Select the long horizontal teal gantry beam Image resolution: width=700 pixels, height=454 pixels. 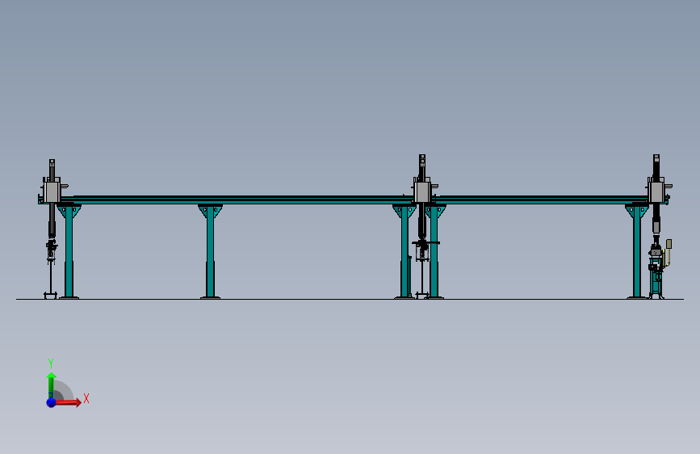click(x=353, y=200)
